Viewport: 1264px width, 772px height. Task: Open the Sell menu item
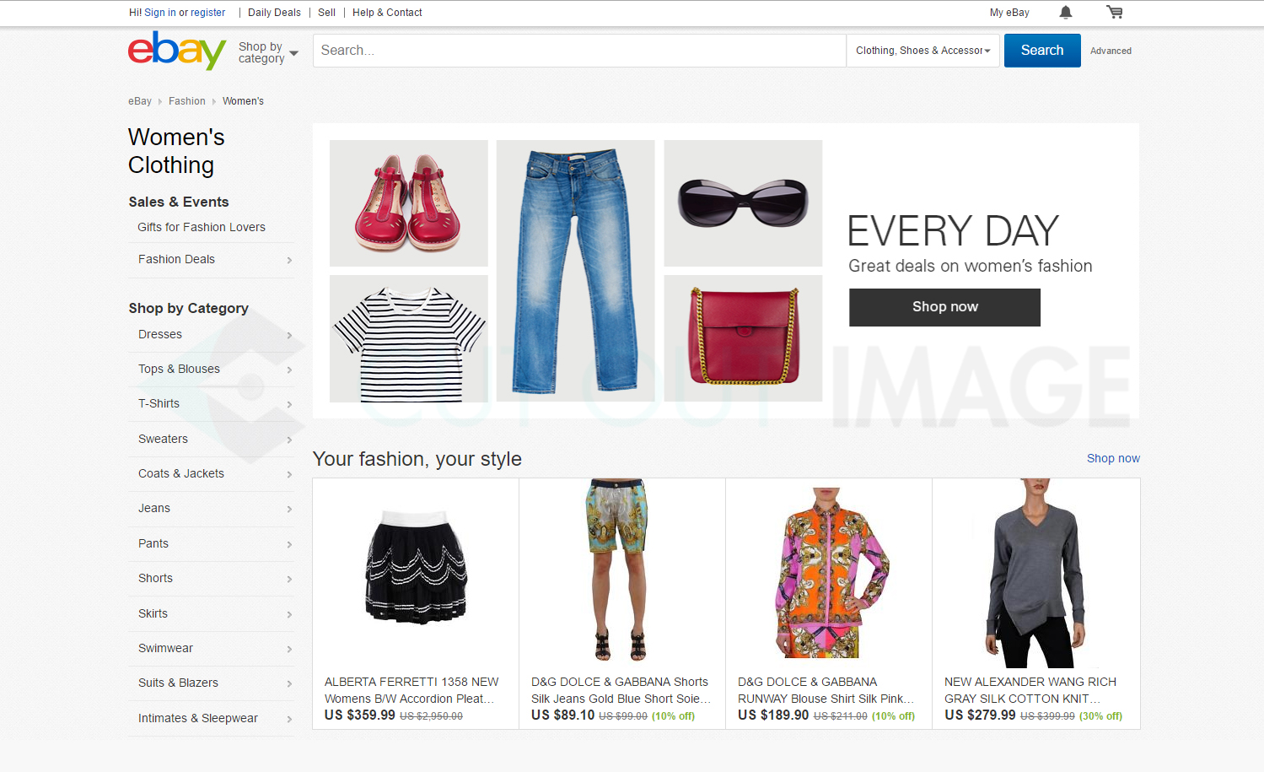(326, 13)
